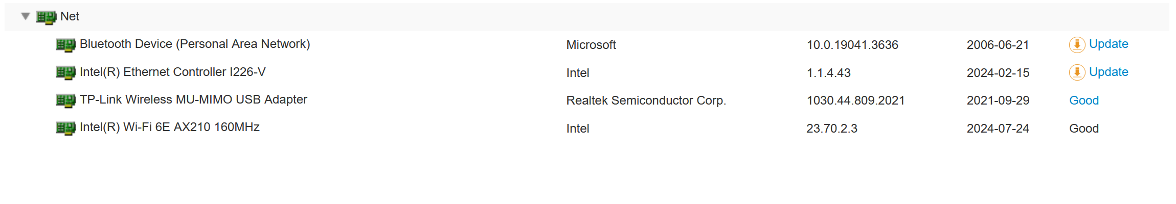
Task: Select Intel(R) Ethernet Controller I226-V entry
Action: coord(172,72)
